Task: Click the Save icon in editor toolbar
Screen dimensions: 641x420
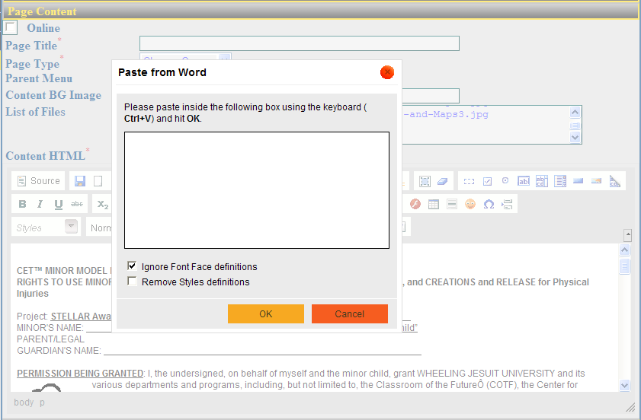Action: (x=79, y=181)
